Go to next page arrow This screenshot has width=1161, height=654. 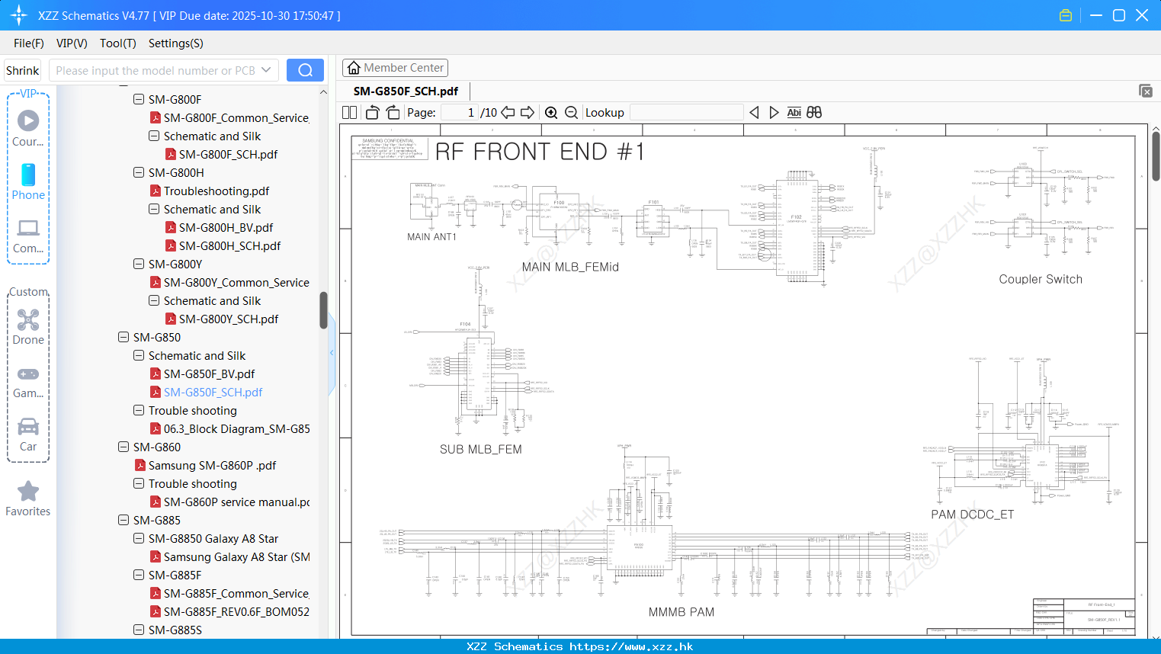[528, 112]
